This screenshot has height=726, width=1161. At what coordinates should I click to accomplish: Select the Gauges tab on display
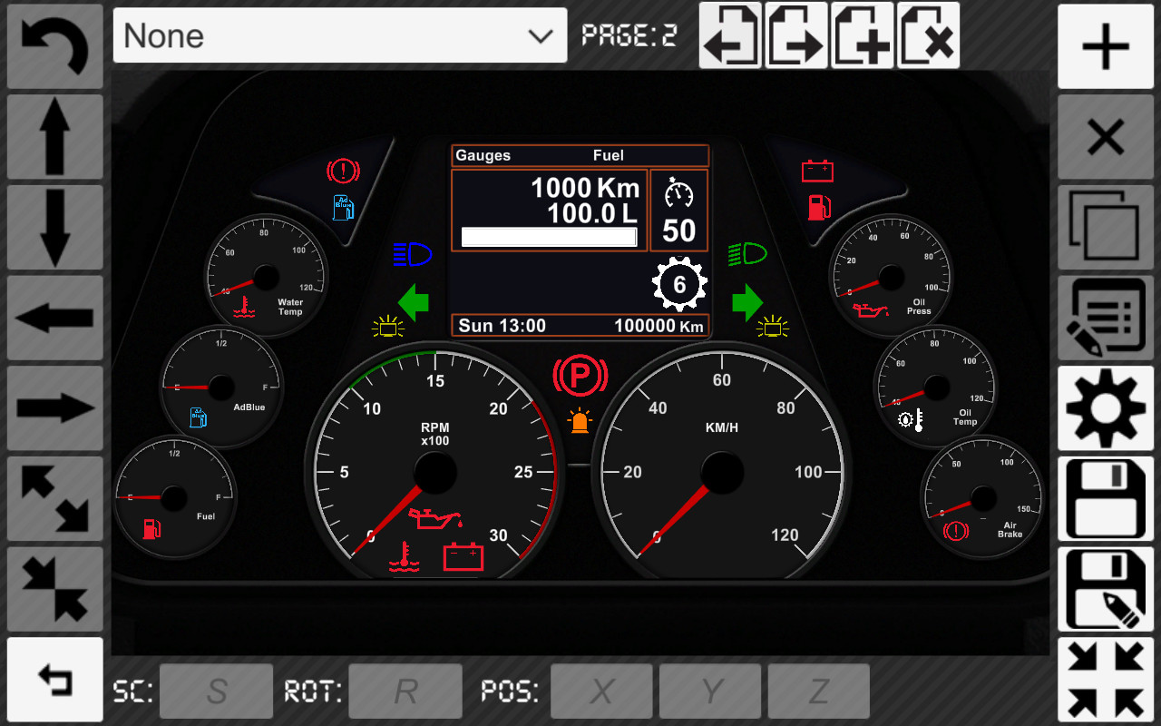pyautogui.click(x=483, y=155)
